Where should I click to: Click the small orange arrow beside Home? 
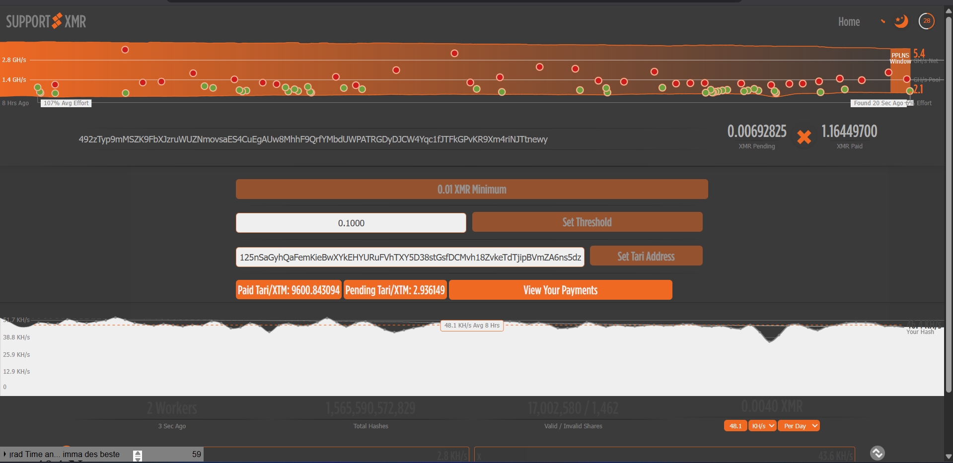click(883, 21)
